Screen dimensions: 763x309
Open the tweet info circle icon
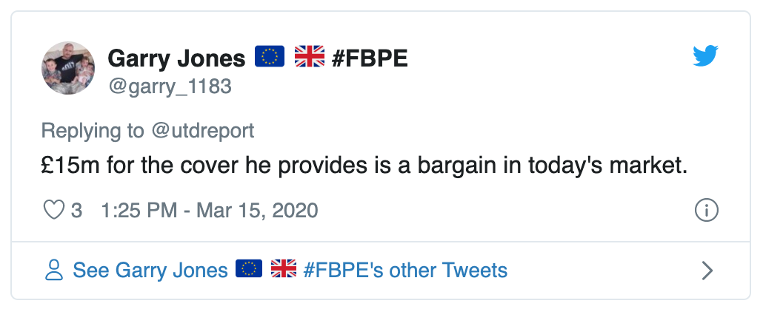[x=707, y=211]
